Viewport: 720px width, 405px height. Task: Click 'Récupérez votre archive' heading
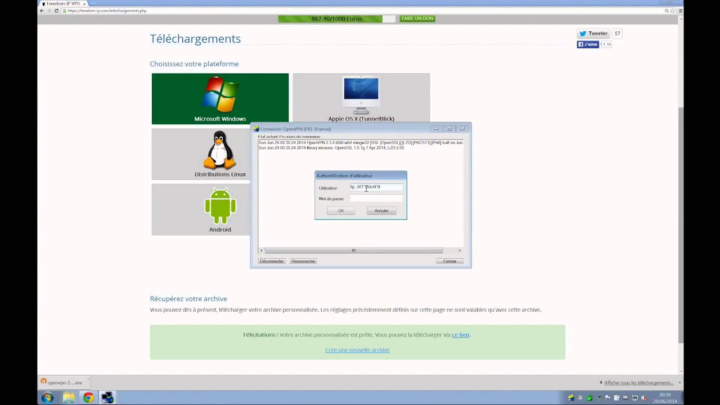pos(188,299)
